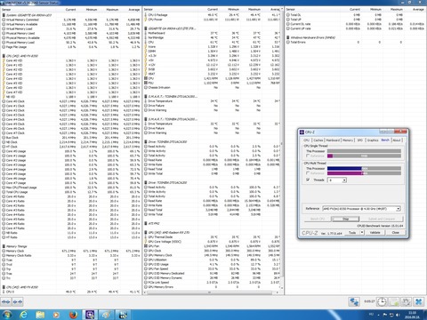Screen dimensions: 427x320
Task: Select the Total CPU Usage row
Action: pos(71,192)
